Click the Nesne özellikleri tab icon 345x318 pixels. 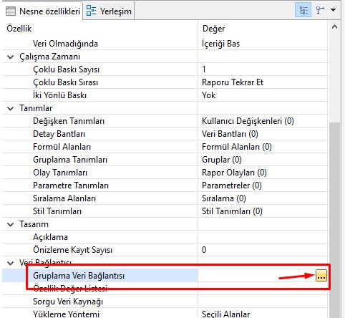pyautogui.click(x=11, y=11)
